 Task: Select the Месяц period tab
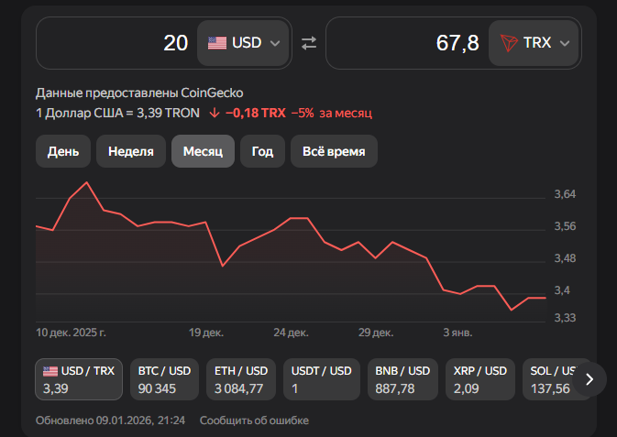coord(203,151)
